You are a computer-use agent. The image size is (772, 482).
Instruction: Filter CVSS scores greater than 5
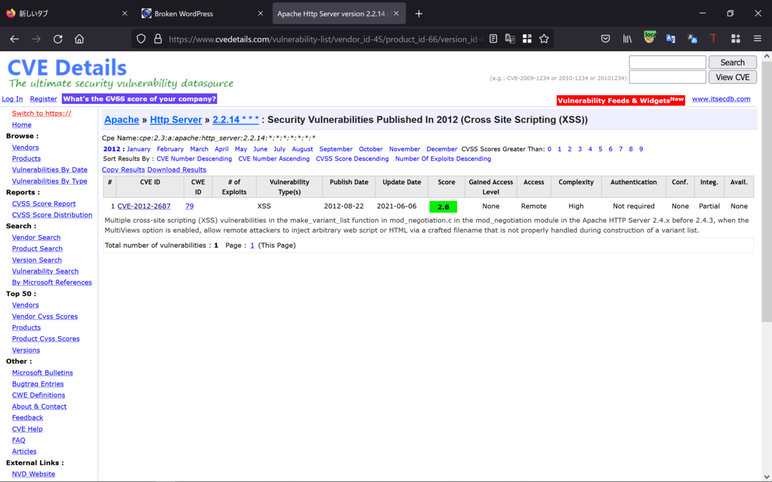(600, 149)
